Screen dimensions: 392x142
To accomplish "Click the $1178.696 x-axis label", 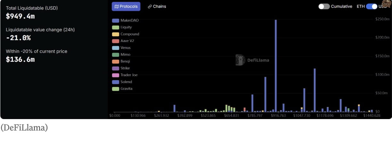I will click(325, 116).
